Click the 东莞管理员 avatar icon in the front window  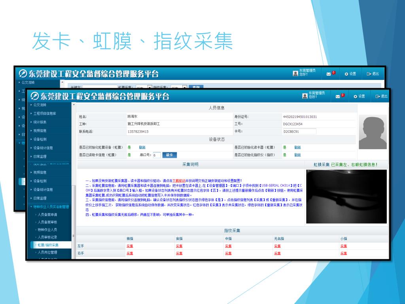[305, 96]
